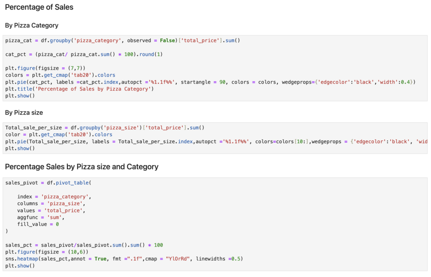Click the 'Percentage of Sales' heading
Image resolution: width=431 pixels, height=277 pixels.
pos(39,7)
